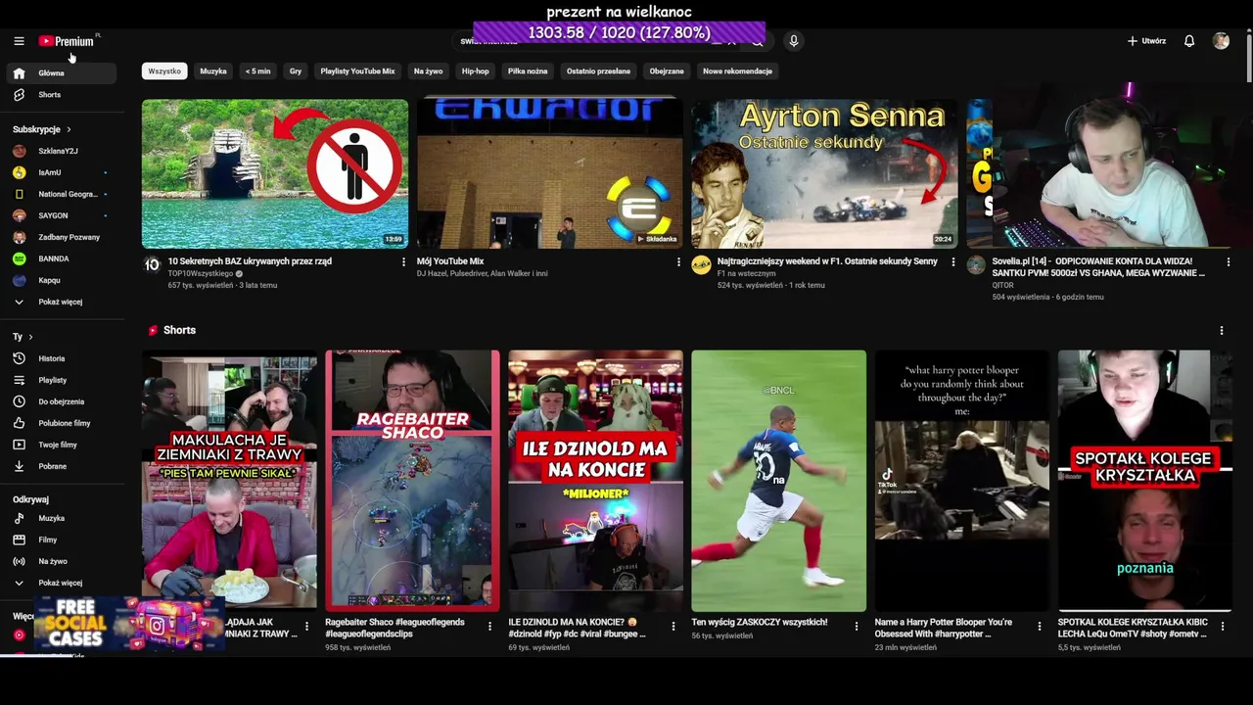Open Mój YouTube Mix thumbnail
Viewport: 1253px width, 705px height.
pos(550,173)
